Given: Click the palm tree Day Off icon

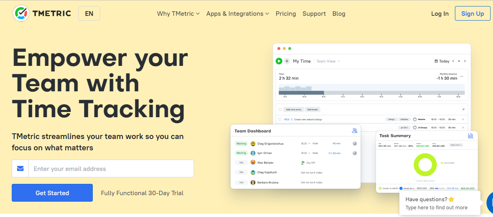Looking at the screenshot, I should [303, 162].
